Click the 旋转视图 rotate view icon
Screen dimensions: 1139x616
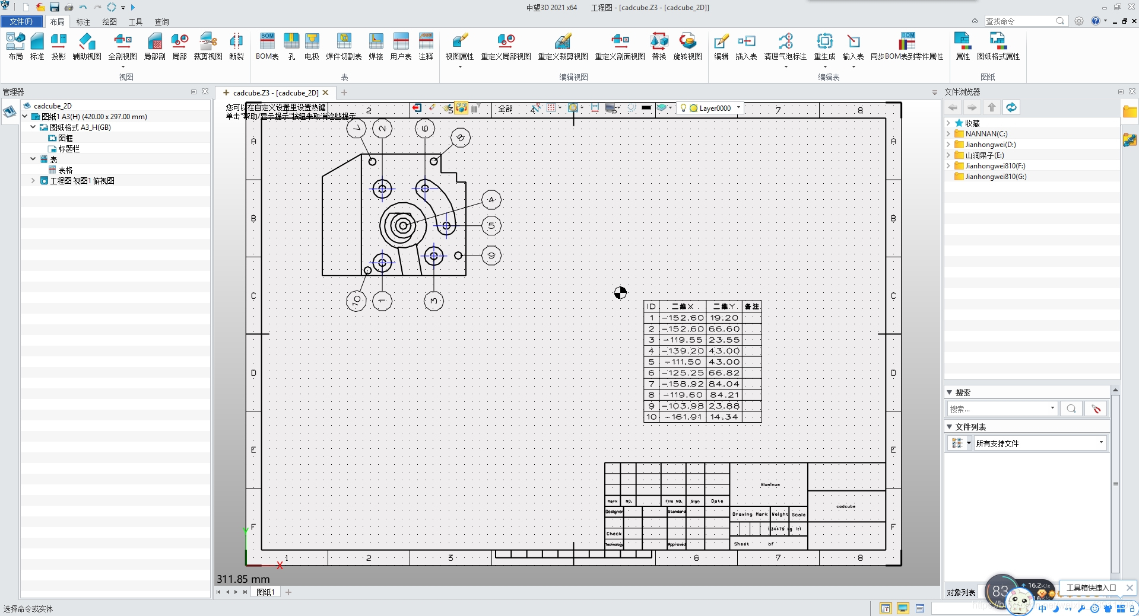click(687, 46)
